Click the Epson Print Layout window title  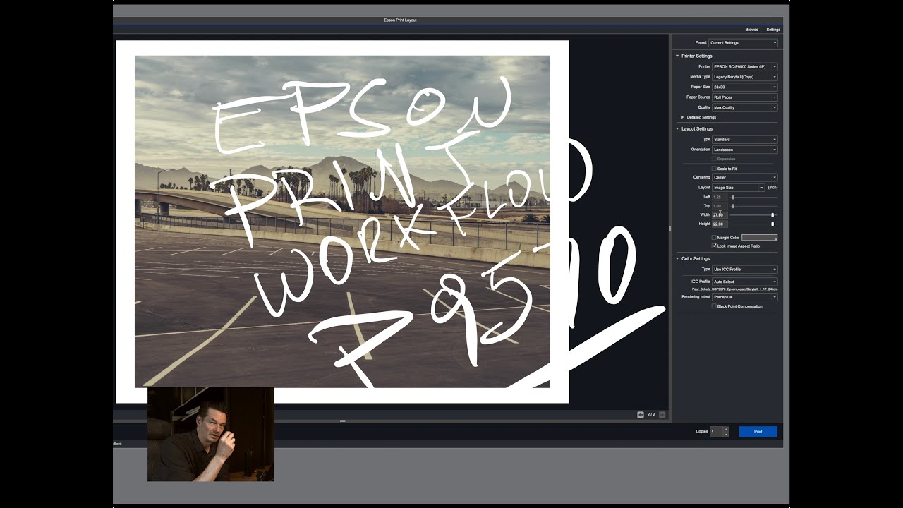pos(400,20)
